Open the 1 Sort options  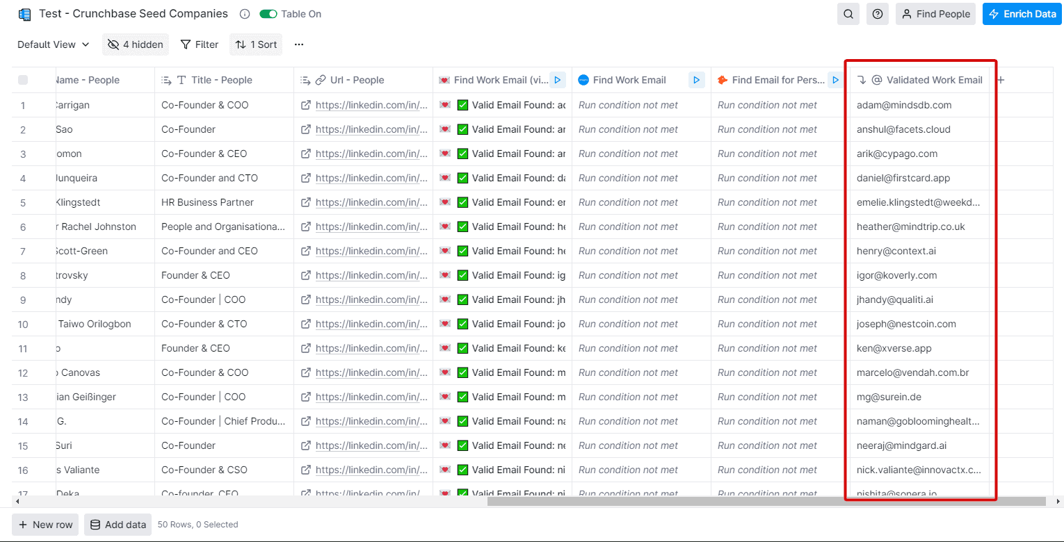tap(256, 44)
